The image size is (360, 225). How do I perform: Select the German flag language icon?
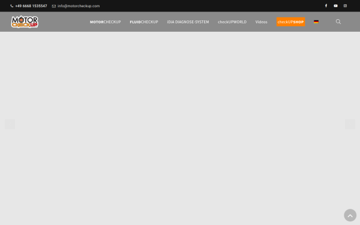pyautogui.click(x=316, y=22)
